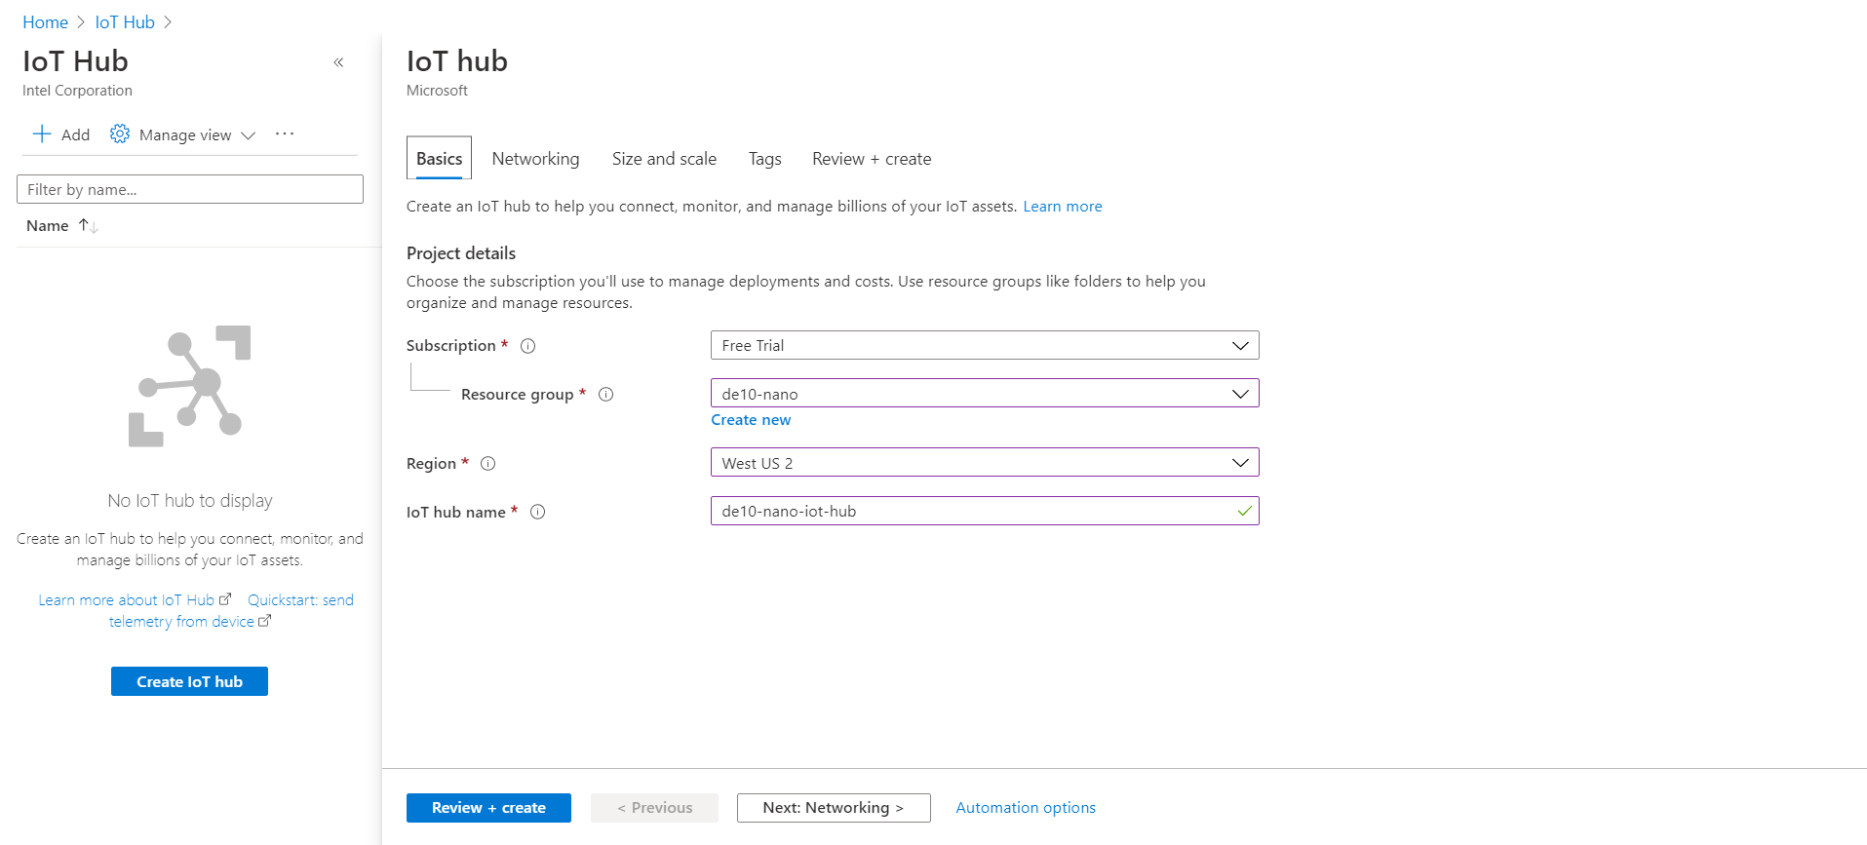Click the Add plus icon
This screenshot has width=1867, height=845.
[42, 134]
